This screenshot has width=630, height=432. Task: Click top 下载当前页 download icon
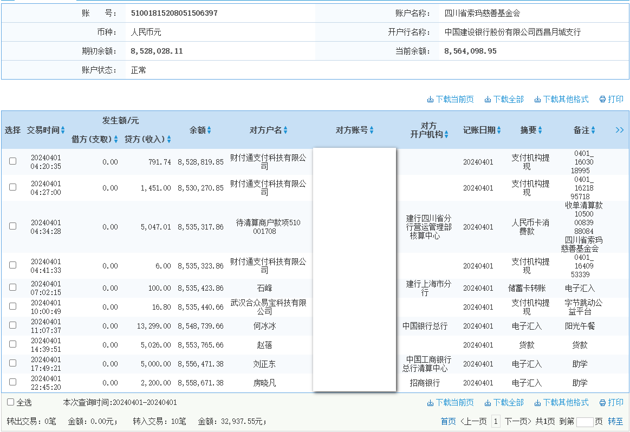click(430, 100)
